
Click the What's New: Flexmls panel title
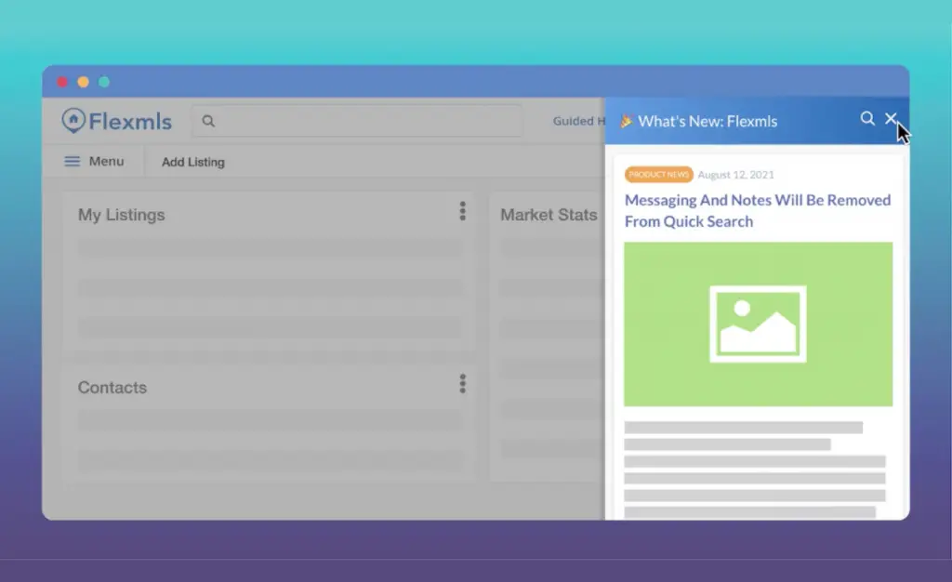point(707,121)
